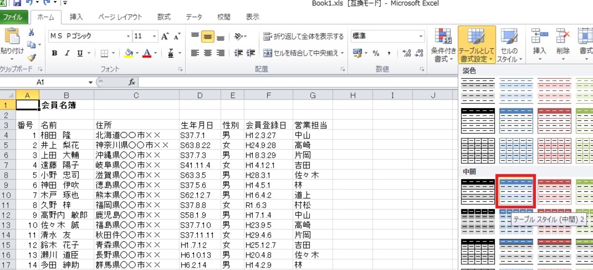Click the 削除 cells button
The width and height of the screenshot is (593, 270).
pyautogui.click(x=563, y=45)
